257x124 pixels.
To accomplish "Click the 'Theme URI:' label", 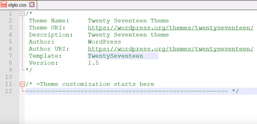I will pos(47,28).
